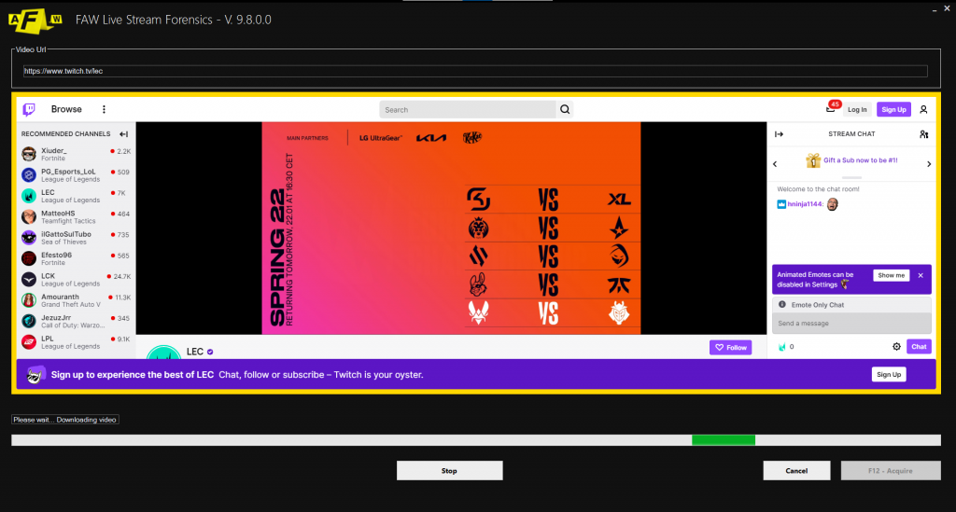This screenshot has width=956, height=512.
Task: Collapse the stream chat panel arrow
Action: pos(779,134)
